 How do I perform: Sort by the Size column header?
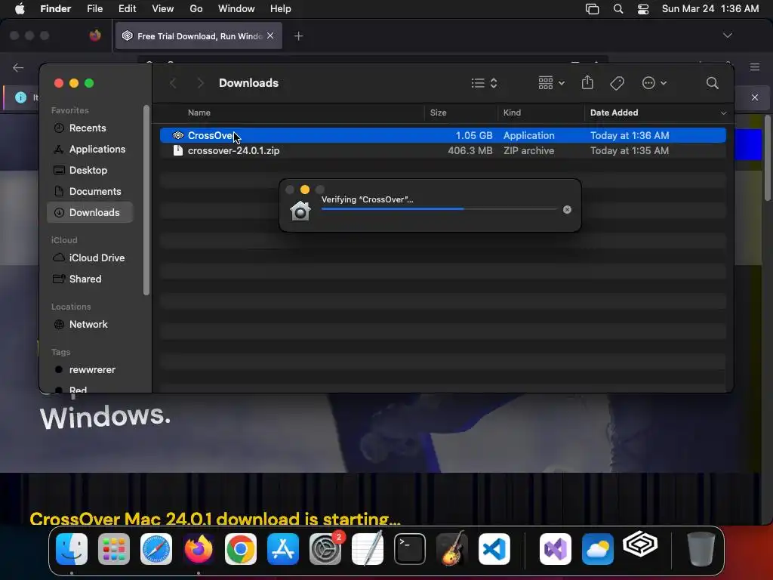click(x=439, y=113)
